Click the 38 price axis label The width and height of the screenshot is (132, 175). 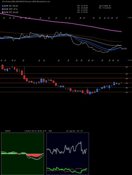[x=126, y=83]
